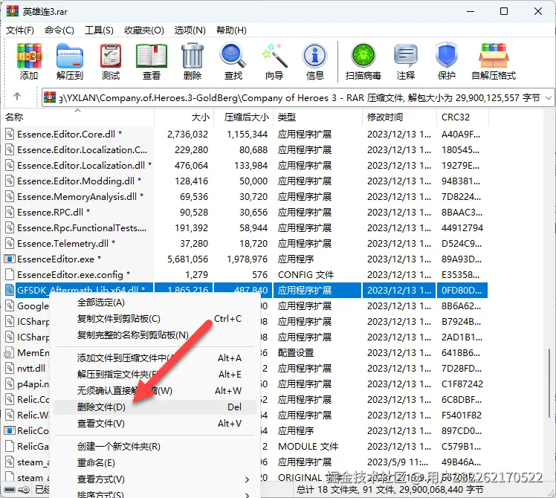The width and height of the screenshot is (556, 498).
Task: Click the nvtt.dll file icon
Action: 10,368
